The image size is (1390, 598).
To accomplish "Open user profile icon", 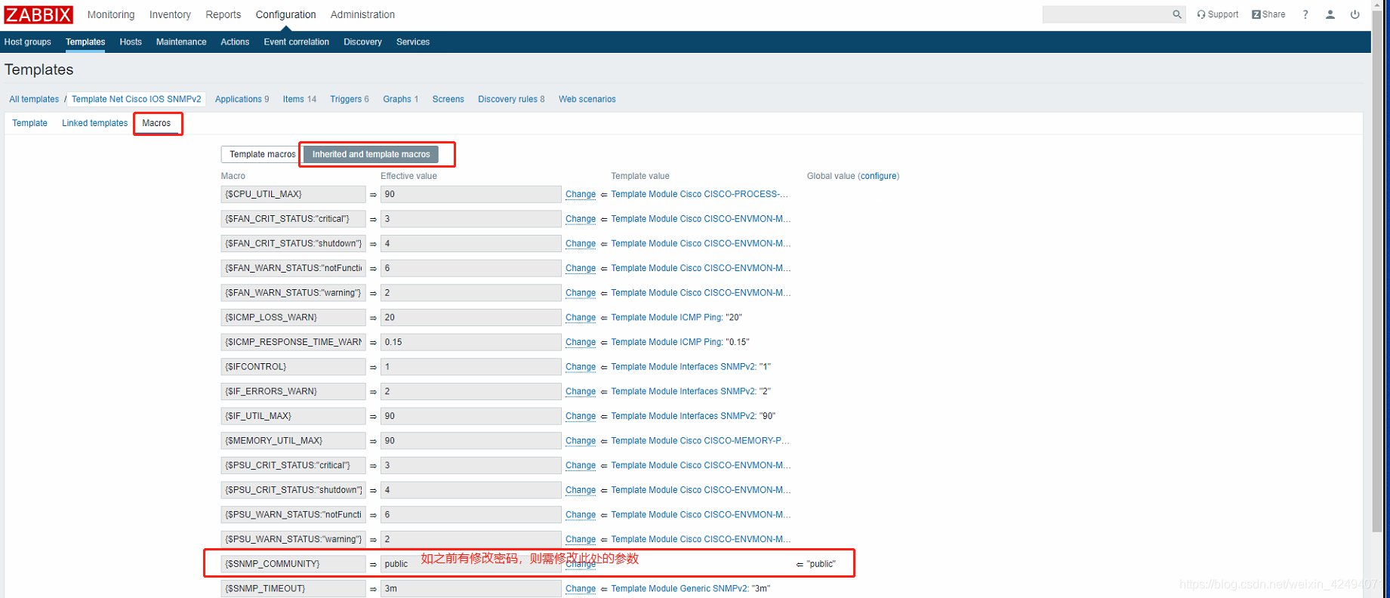I will [x=1330, y=14].
